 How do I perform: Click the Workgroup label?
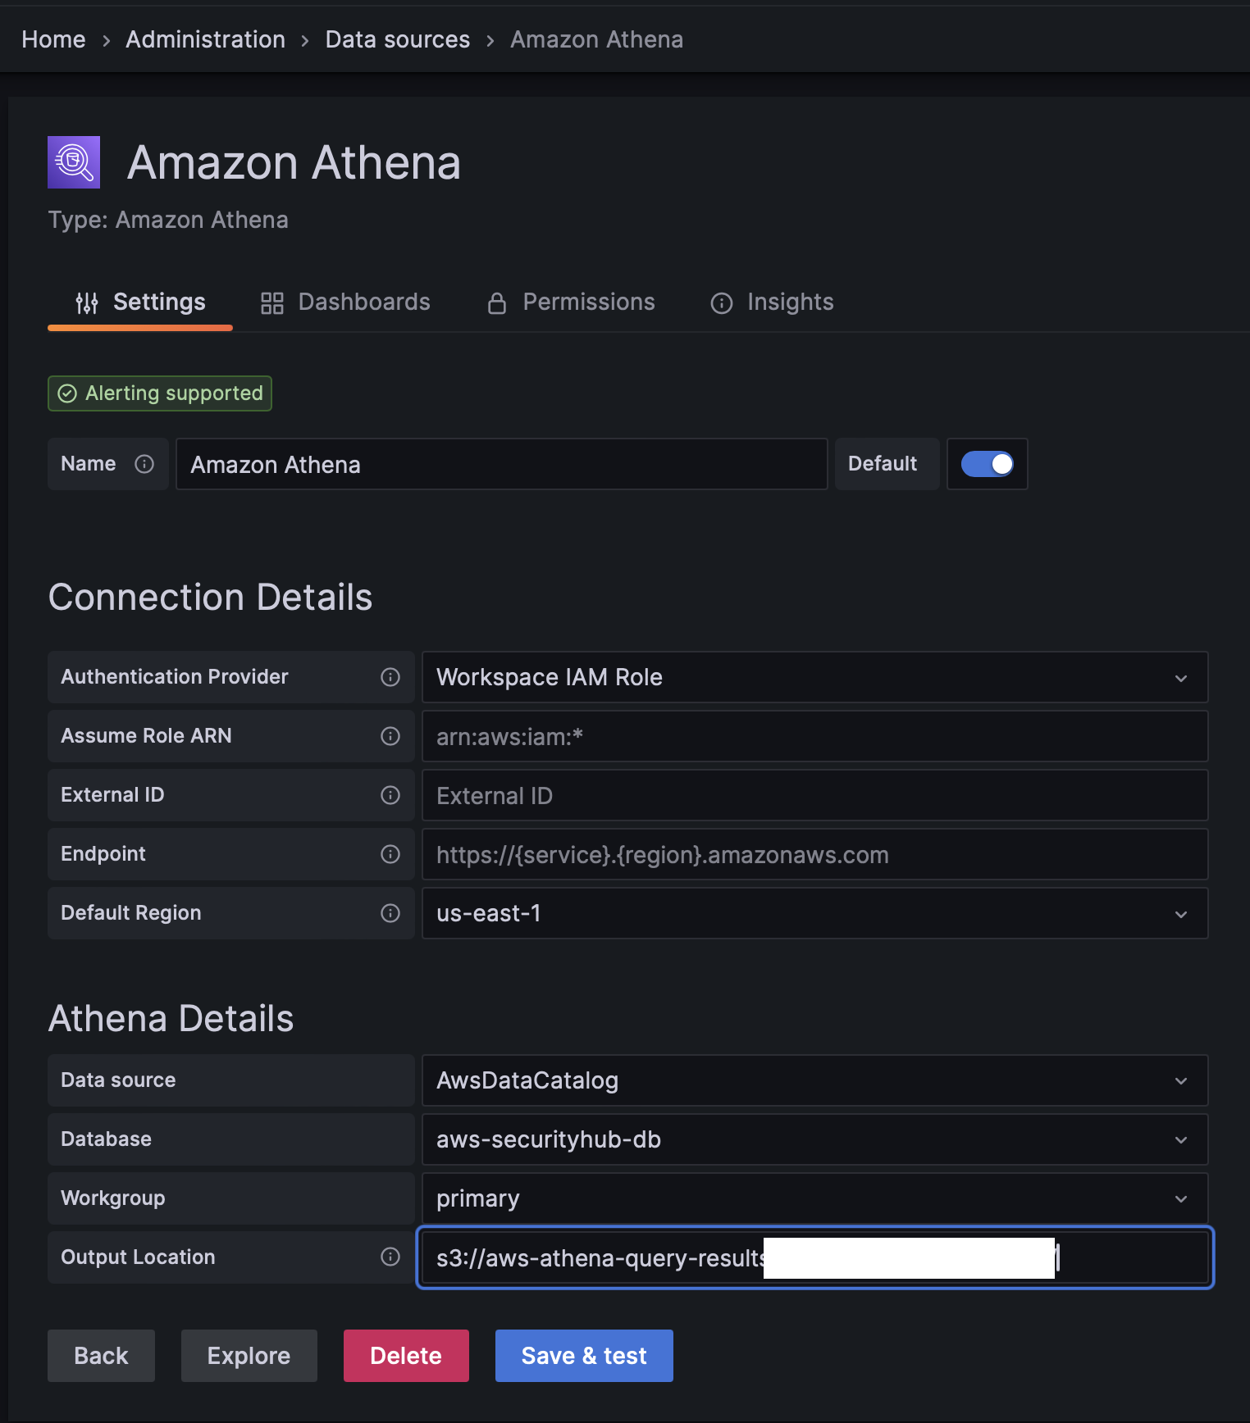click(x=113, y=1198)
